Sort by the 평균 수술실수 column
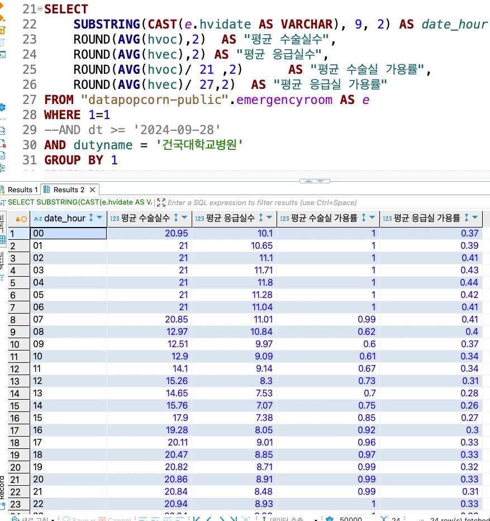 176,218
